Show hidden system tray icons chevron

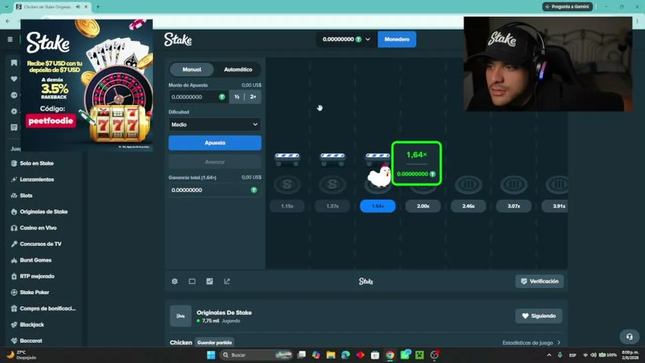(549, 355)
